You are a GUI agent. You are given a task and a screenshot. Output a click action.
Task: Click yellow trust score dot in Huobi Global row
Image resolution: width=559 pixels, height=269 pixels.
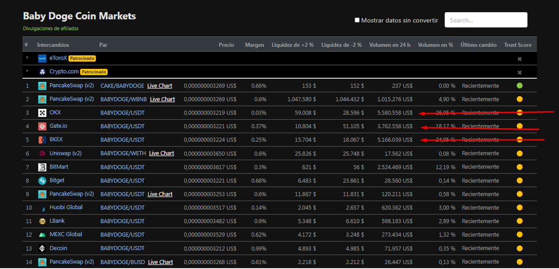click(x=519, y=208)
